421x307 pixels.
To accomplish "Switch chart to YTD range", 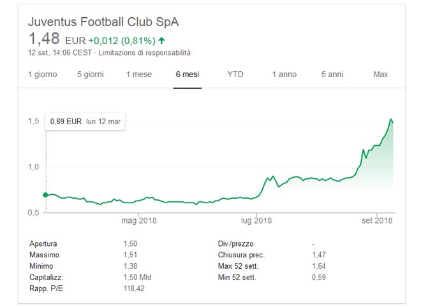I will tap(235, 75).
